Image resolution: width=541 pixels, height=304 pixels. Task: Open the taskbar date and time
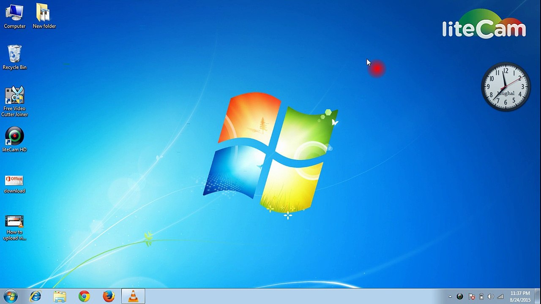(x=520, y=296)
